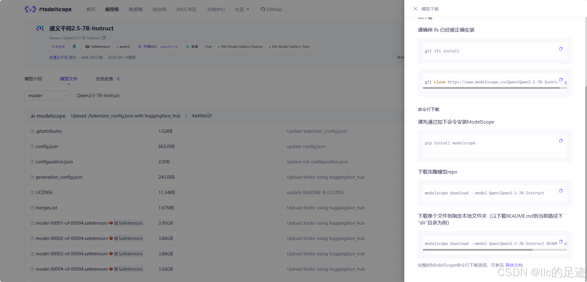Open model-00001-of-00004.safetensors file
Image resolution: width=587 pixels, height=282 pixels.
coord(72,223)
